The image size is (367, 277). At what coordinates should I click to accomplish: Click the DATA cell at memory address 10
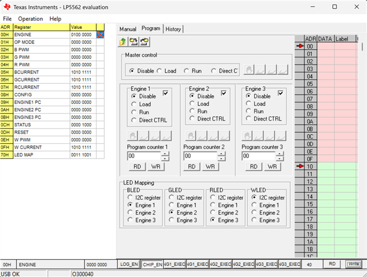(325, 166)
